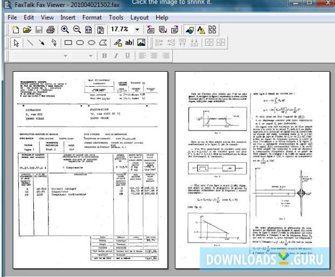Expand the font name dropdown
The image size is (335, 277).
tap(66, 56)
